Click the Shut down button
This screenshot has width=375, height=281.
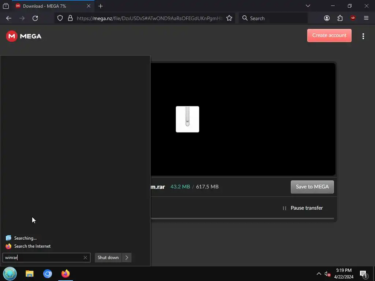click(108, 258)
